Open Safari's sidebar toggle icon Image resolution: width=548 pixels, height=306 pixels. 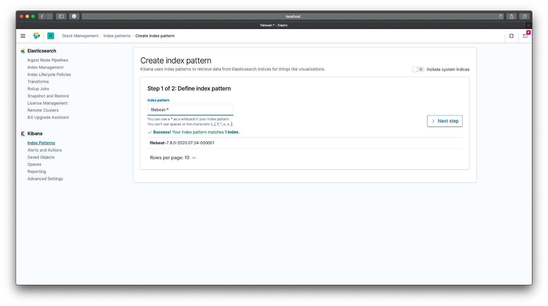click(61, 16)
